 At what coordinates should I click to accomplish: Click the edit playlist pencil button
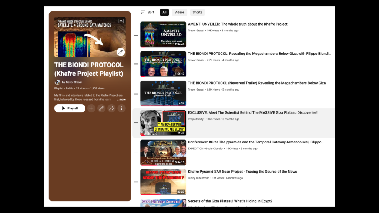(101, 108)
